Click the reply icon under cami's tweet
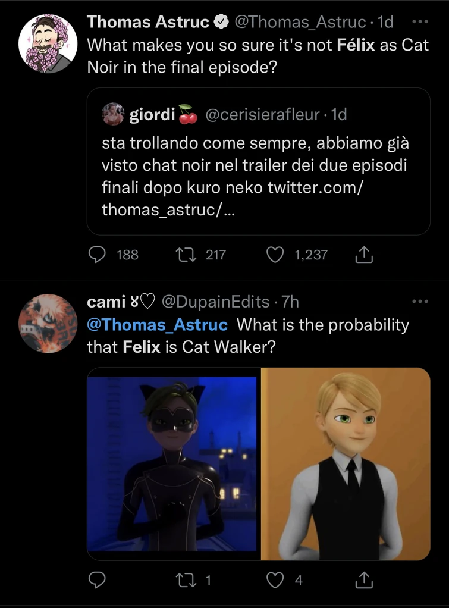This screenshot has height=608, width=449. click(97, 580)
